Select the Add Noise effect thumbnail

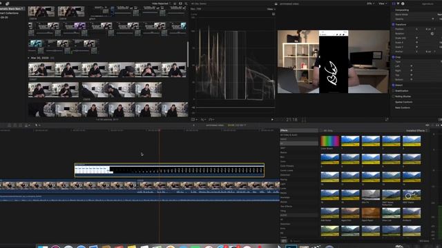click(330, 213)
